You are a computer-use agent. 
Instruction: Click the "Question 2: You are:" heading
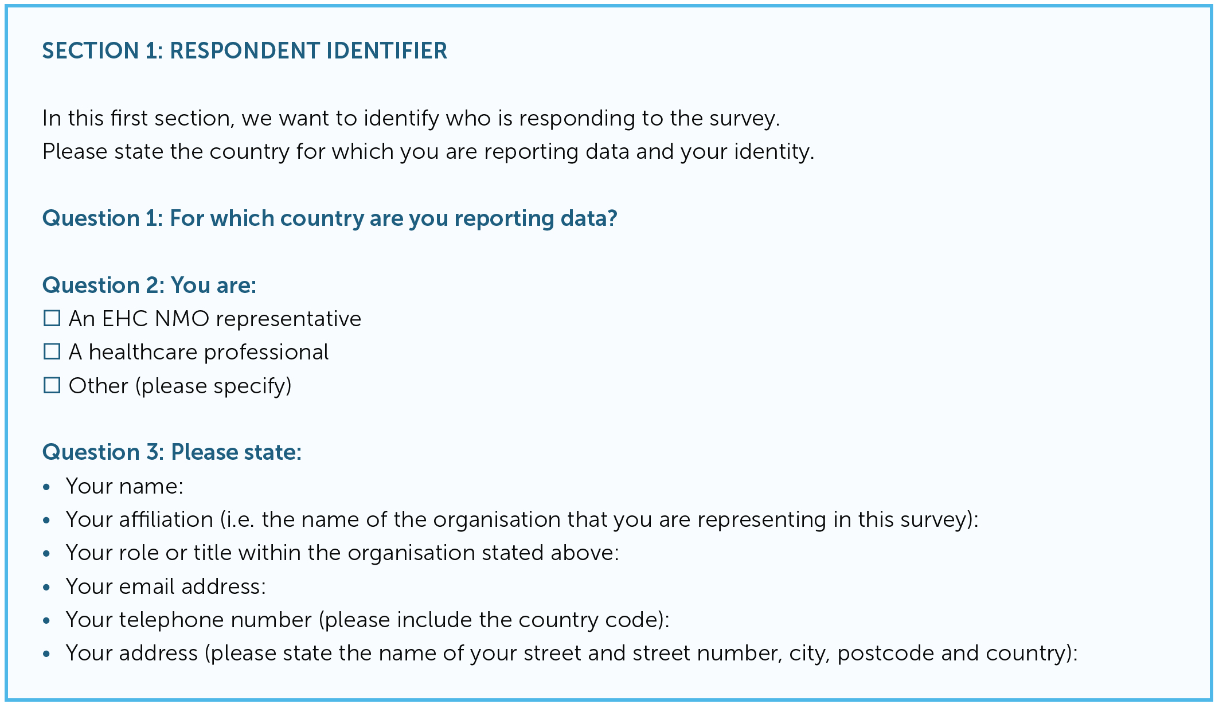149,285
